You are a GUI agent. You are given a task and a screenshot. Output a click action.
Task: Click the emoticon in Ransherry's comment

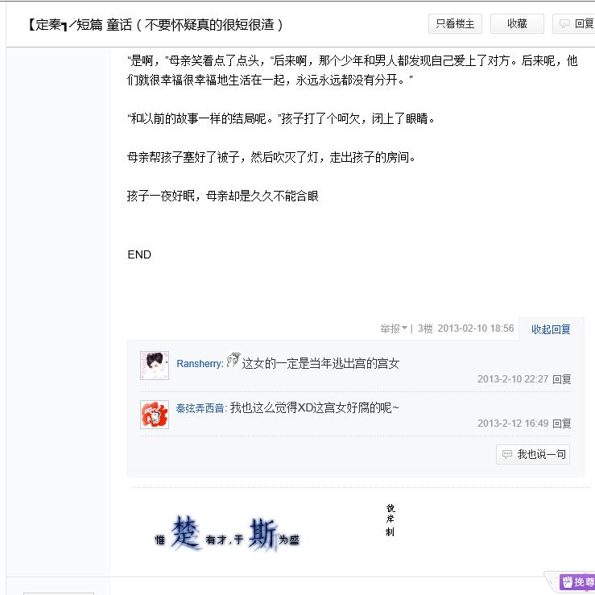(x=233, y=360)
